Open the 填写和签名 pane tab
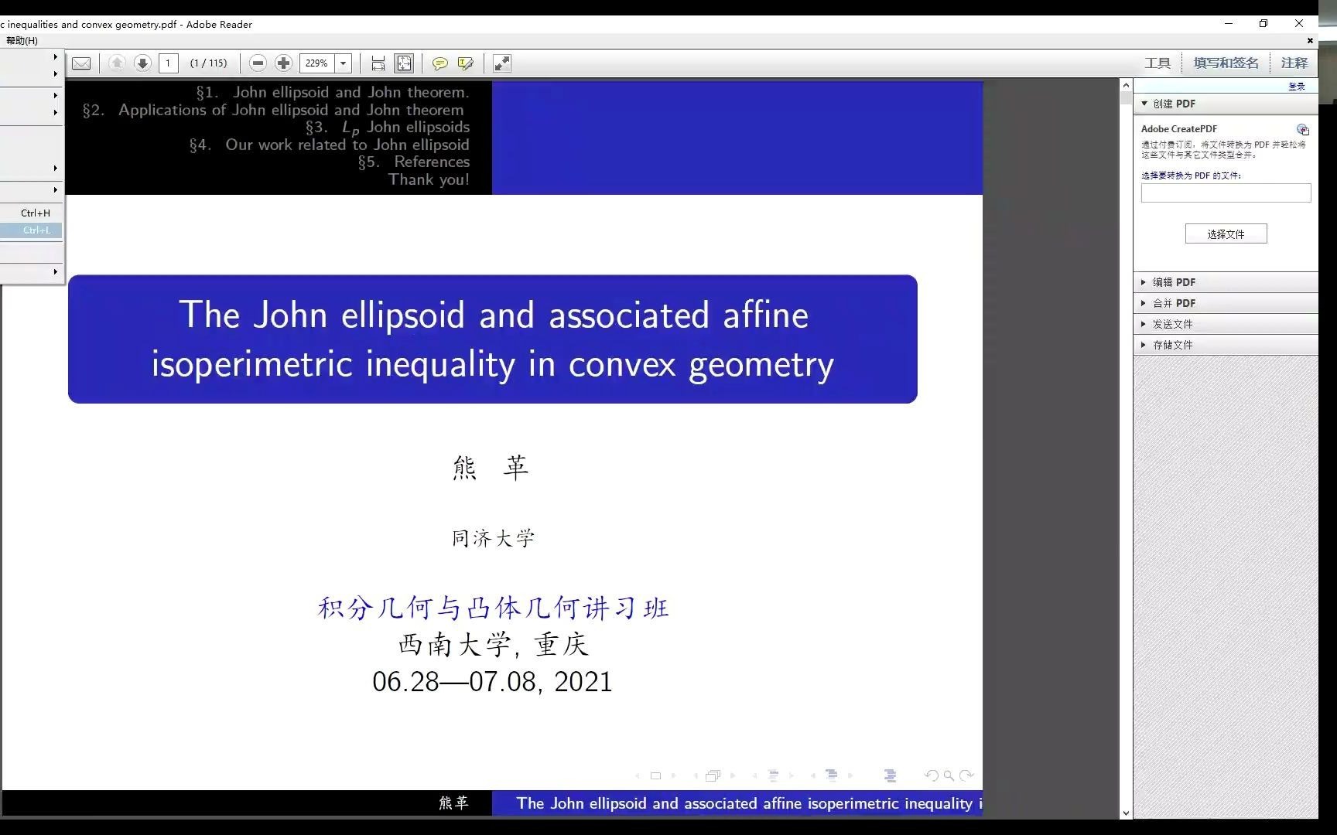 tap(1226, 63)
